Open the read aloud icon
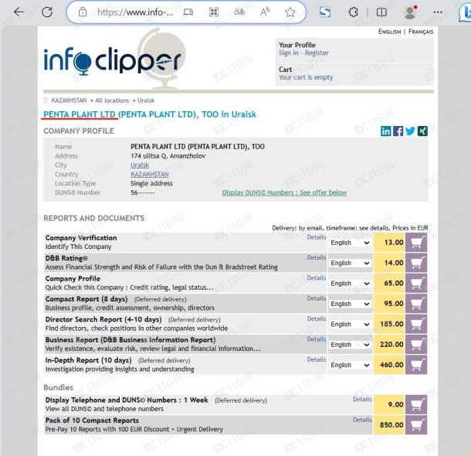Image resolution: width=471 pixels, height=456 pixels. point(265,12)
